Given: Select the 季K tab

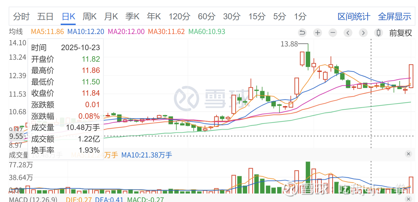Looking at the screenshot, I should pyautogui.click(x=132, y=16).
